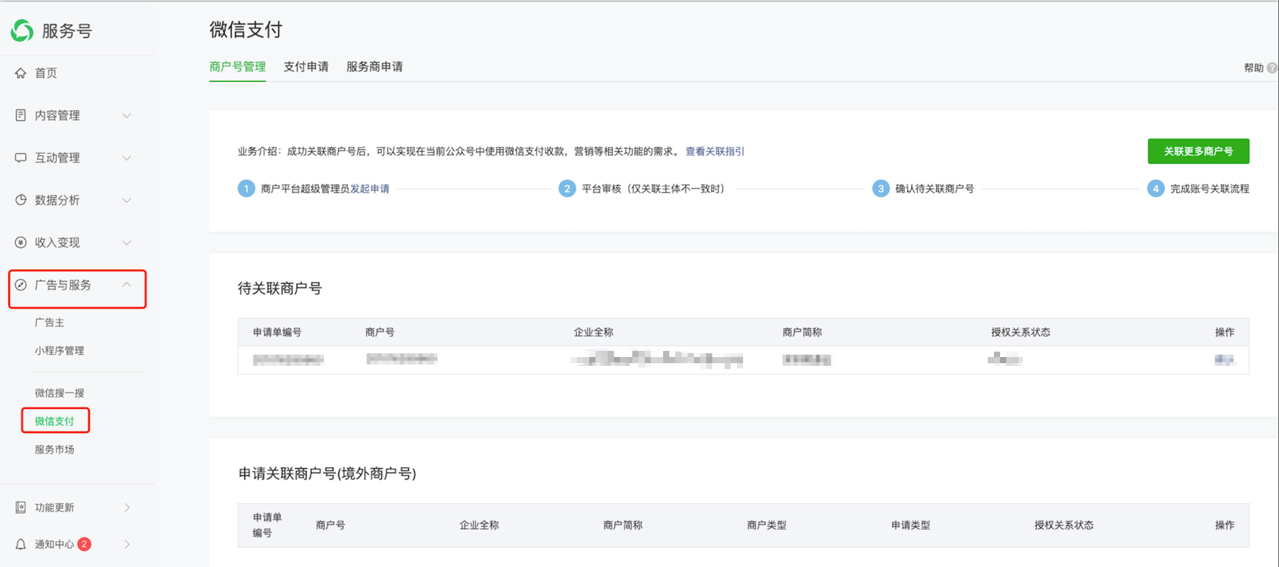The width and height of the screenshot is (1279, 567).
Task: Click the 收入变现 yen coin icon
Action: click(x=21, y=243)
